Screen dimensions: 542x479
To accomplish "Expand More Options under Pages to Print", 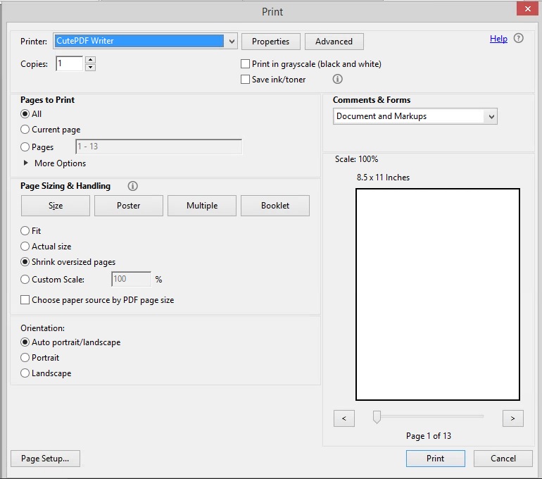I will [25, 163].
